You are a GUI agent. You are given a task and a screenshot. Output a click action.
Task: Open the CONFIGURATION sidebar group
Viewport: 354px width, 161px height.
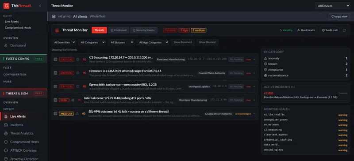(15, 75)
